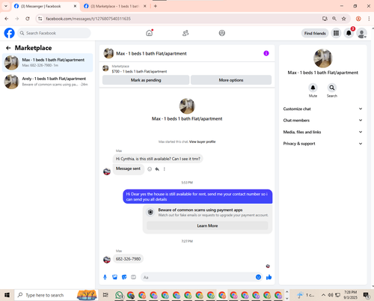Open the Home feed icon
Screen dimensions: 374x301
click(x=149, y=33)
